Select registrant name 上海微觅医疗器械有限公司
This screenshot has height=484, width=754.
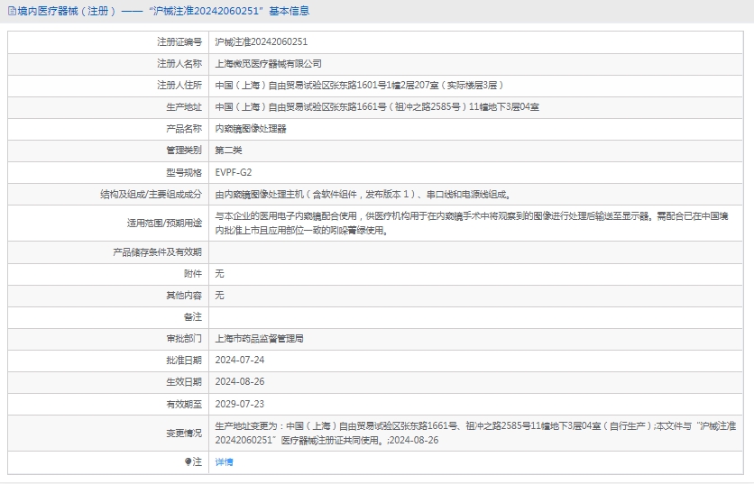[x=268, y=64]
